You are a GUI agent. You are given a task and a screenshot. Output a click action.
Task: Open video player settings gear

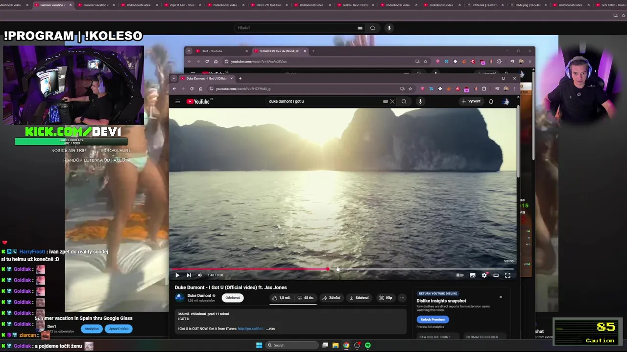(484, 275)
